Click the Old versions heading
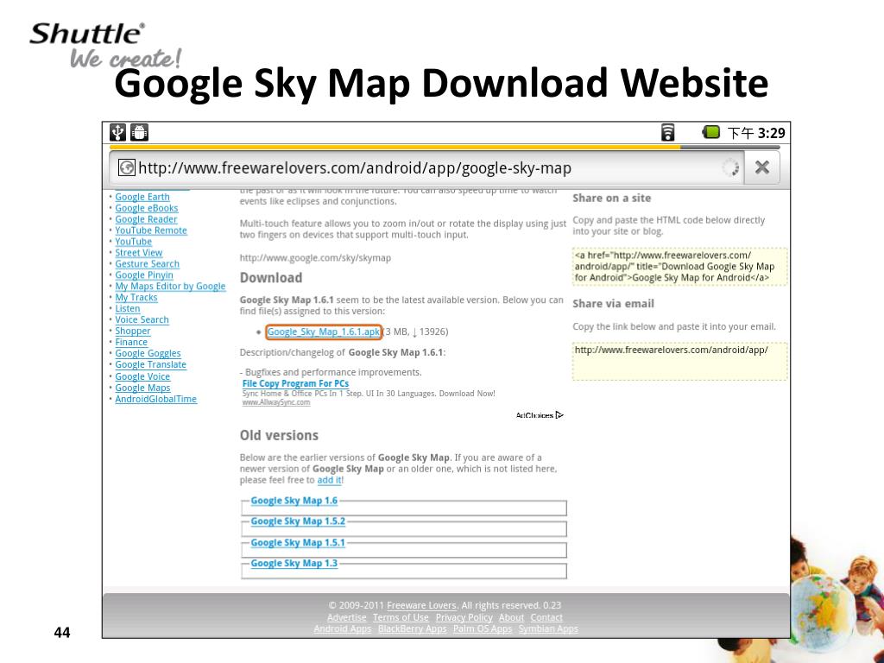 click(279, 436)
